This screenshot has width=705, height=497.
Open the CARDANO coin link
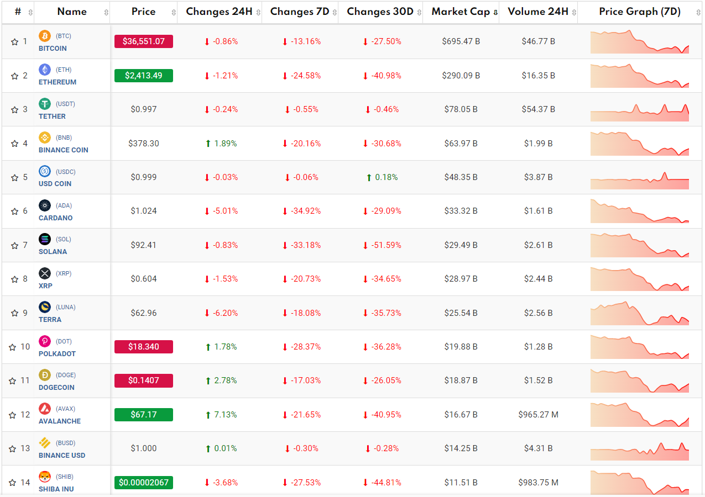[x=55, y=218]
